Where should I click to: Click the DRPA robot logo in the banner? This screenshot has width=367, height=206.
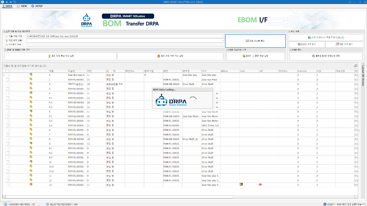[87, 20]
